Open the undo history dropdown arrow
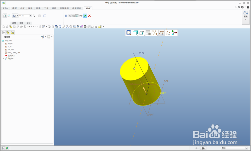The width and height of the screenshot is (251, 151). click(31, 27)
